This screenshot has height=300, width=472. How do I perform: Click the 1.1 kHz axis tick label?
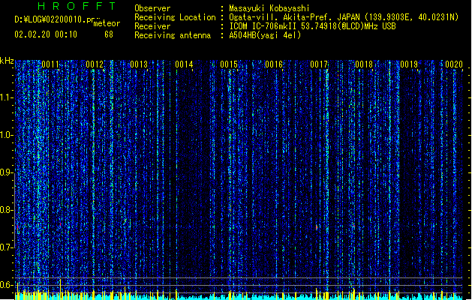coord(6,97)
